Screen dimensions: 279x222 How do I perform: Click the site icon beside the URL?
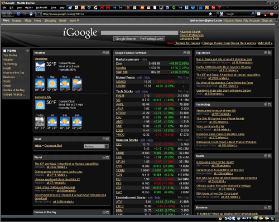click(38, 14)
